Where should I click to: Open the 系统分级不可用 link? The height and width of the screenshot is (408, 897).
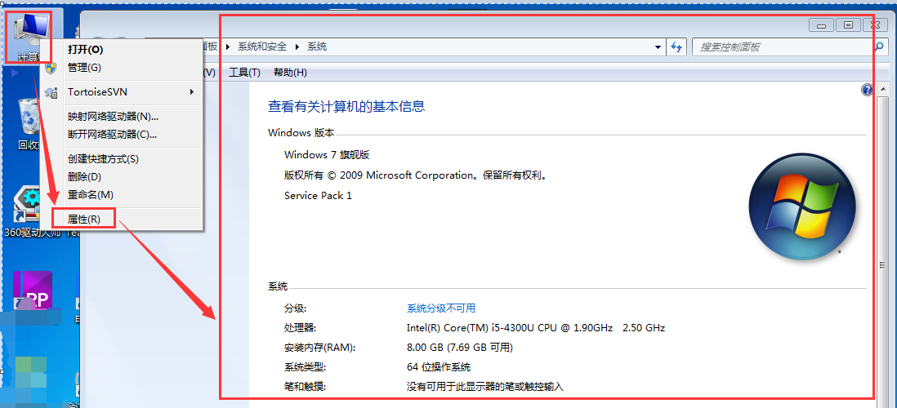click(x=440, y=308)
